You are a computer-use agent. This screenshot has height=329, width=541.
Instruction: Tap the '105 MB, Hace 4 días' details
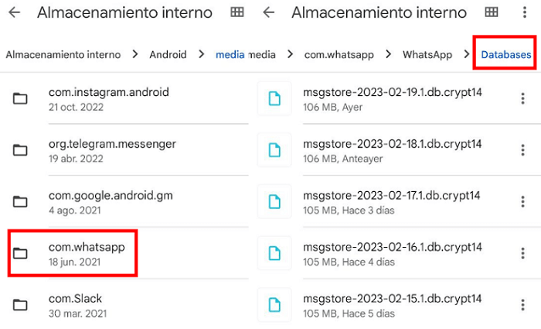pyautogui.click(x=349, y=262)
